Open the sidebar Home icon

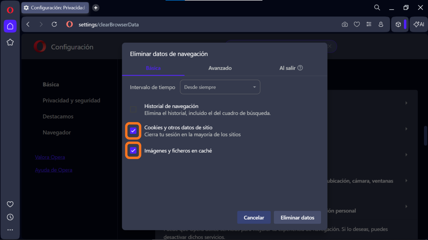click(x=10, y=26)
